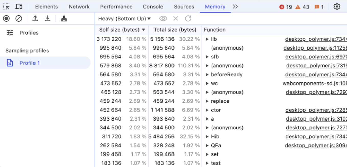
Task: Switch to the Console tab
Action: point(153,7)
